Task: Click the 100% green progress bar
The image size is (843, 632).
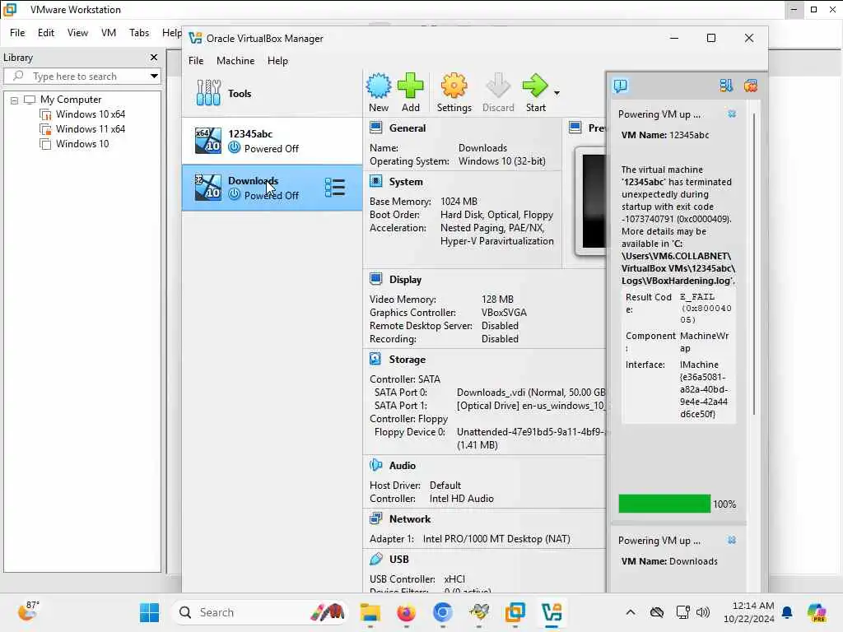Action: (x=664, y=504)
